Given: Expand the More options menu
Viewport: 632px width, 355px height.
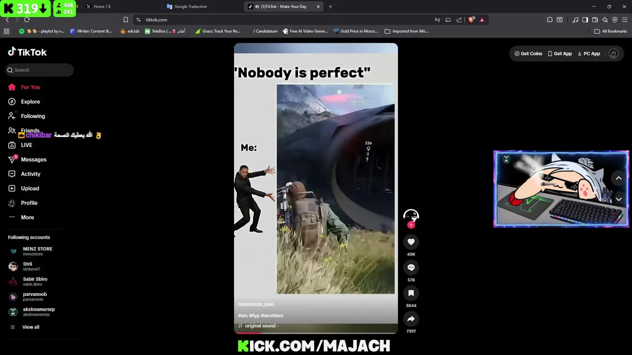Looking at the screenshot, I should coord(21,217).
